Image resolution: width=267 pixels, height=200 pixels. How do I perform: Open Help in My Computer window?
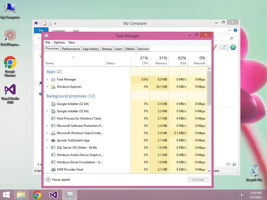(235, 30)
